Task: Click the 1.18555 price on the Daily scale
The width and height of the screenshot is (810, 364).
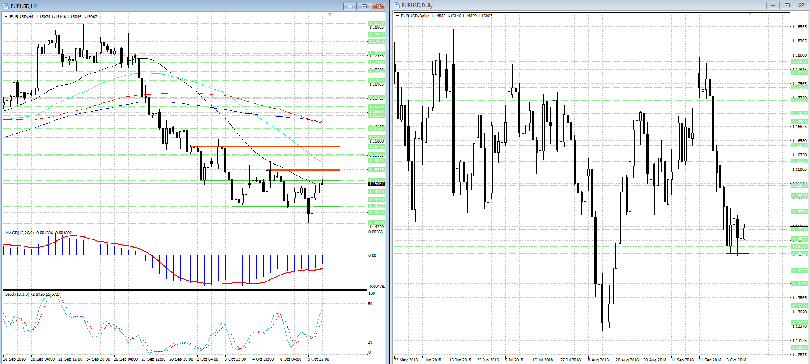Action: coord(799,27)
